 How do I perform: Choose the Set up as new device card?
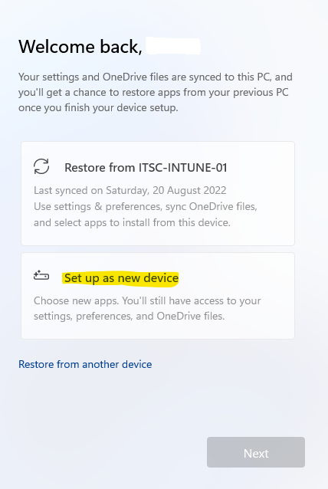158,296
